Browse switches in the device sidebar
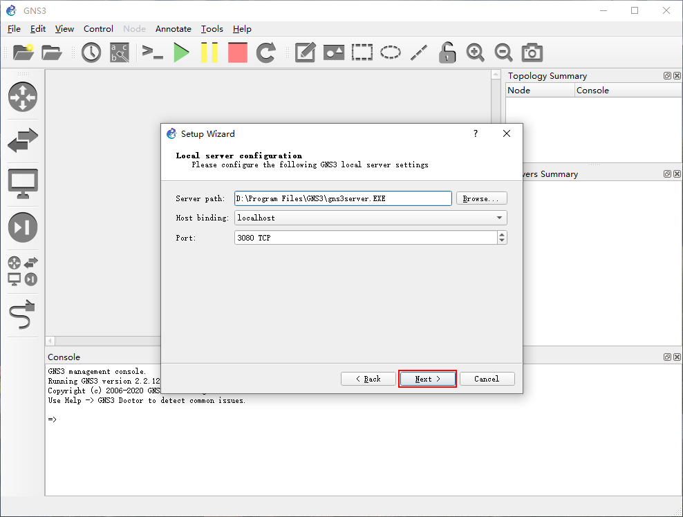 (x=23, y=140)
